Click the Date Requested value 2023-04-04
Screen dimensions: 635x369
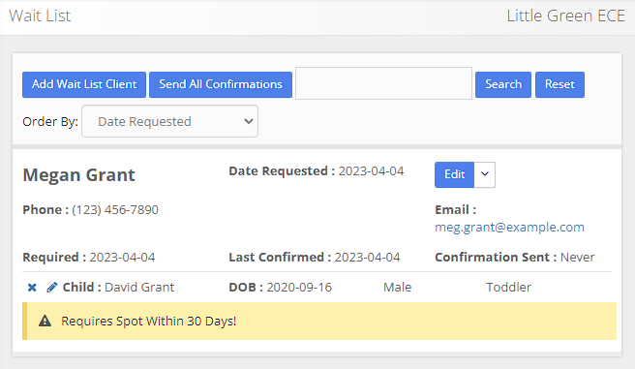coord(371,171)
